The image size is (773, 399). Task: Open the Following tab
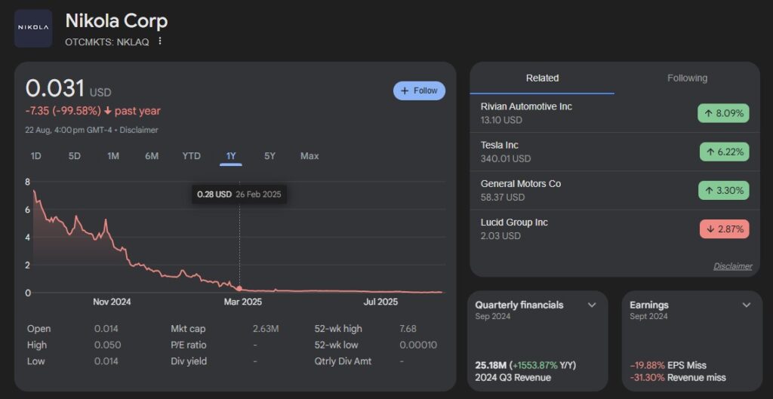click(687, 78)
